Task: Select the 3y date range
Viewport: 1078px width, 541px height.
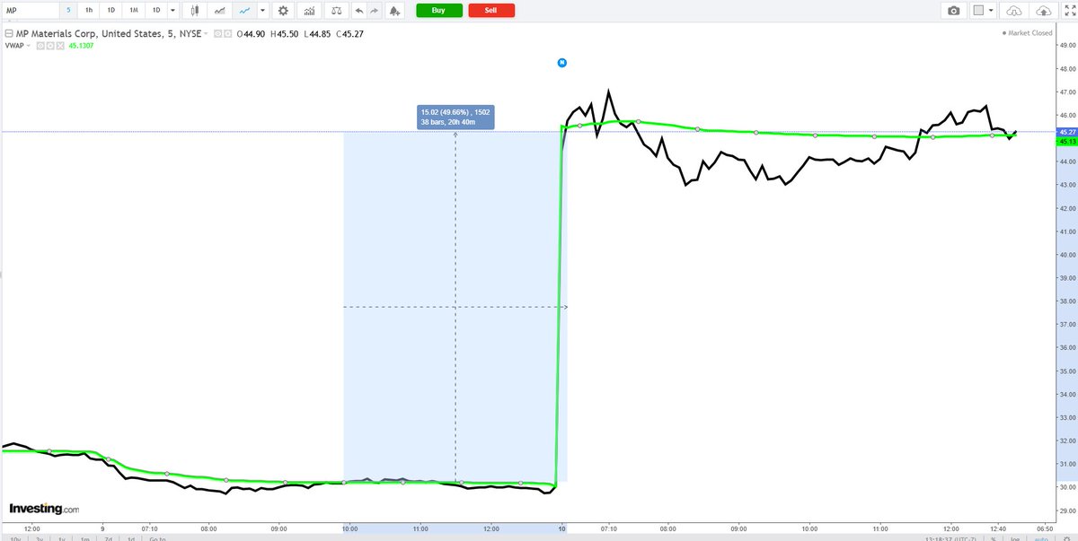Action: 40,538
